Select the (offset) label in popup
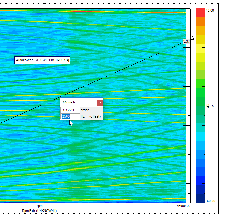 [95, 116]
